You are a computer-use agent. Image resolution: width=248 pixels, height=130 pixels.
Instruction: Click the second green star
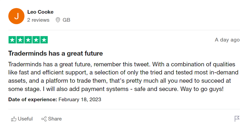(20, 40)
